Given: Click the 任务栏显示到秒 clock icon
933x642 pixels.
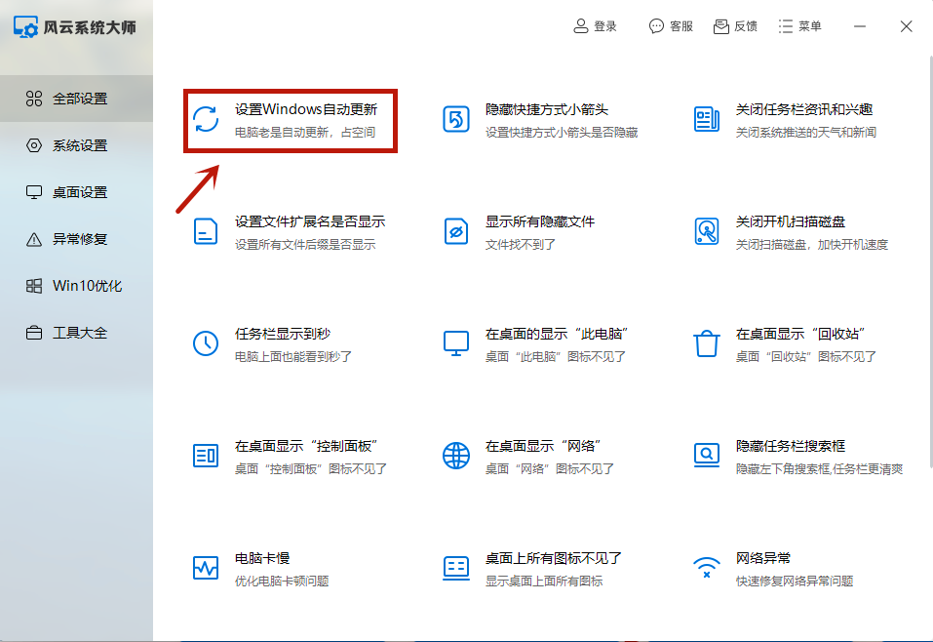Looking at the screenshot, I should point(206,343).
